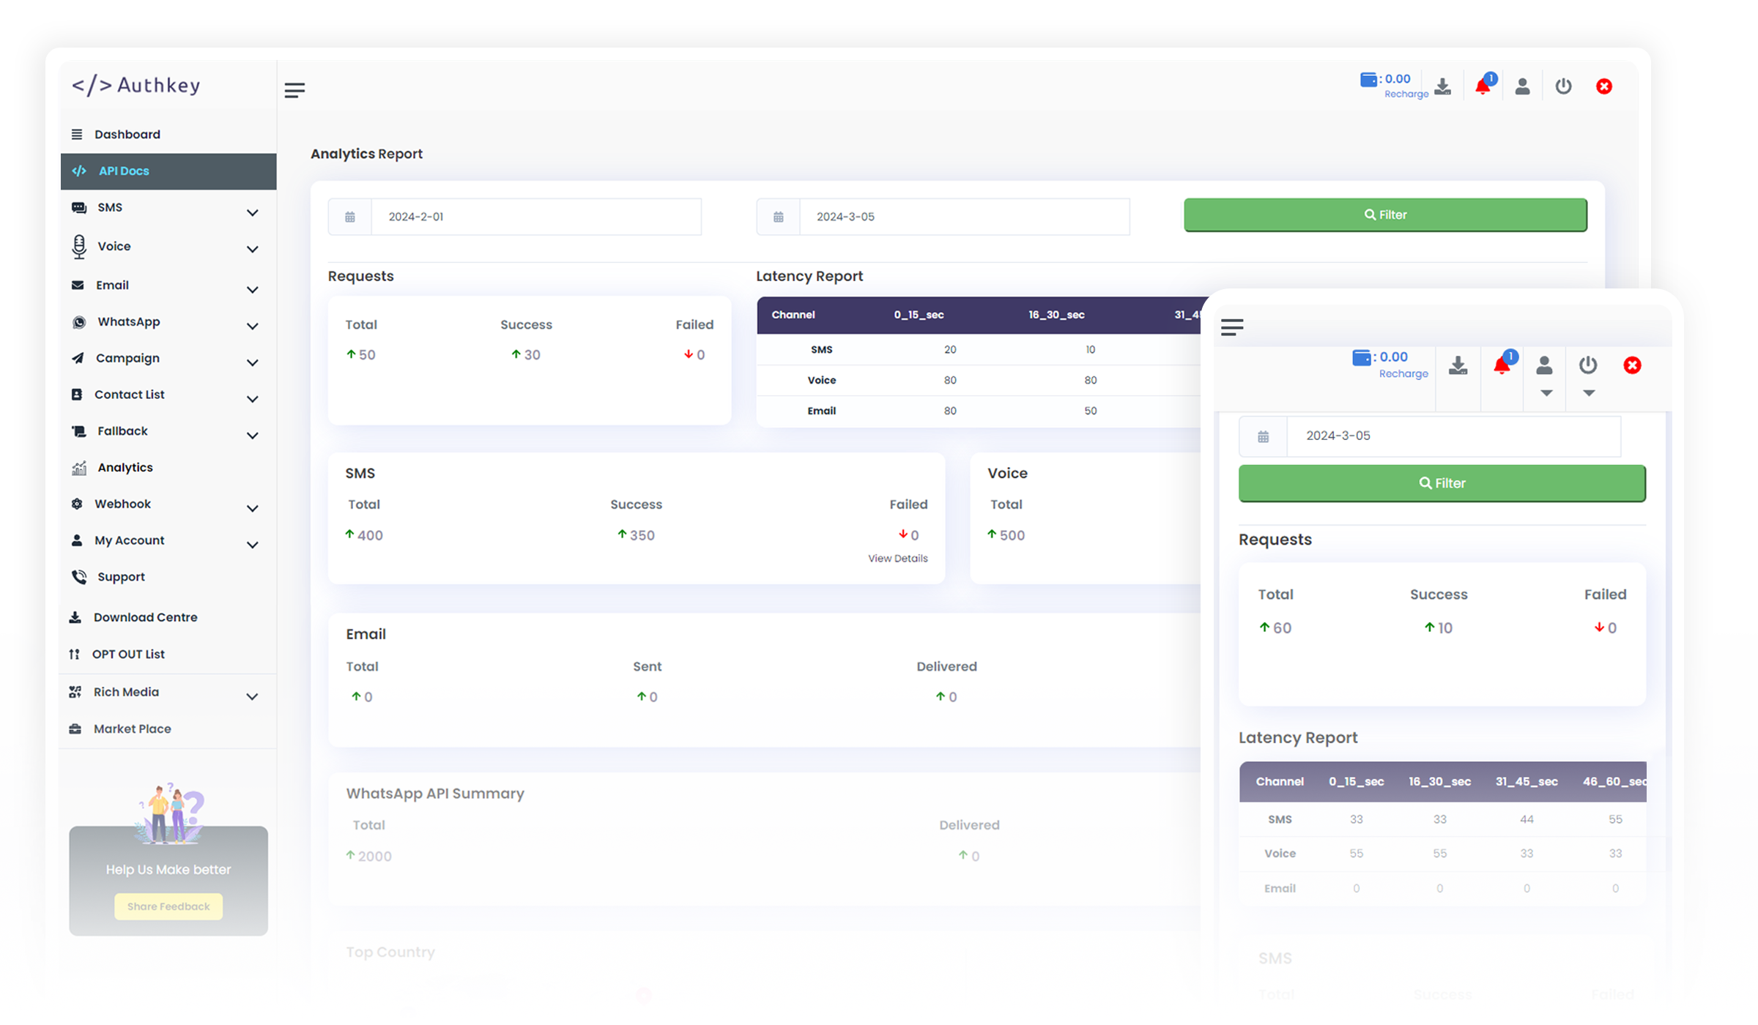The height and width of the screenshot is (1025, 1758).
Task: Click the wallet recharge icon in the desktop header
Action: click(1368, 79)
